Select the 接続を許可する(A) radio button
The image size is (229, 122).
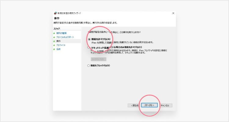89,39
